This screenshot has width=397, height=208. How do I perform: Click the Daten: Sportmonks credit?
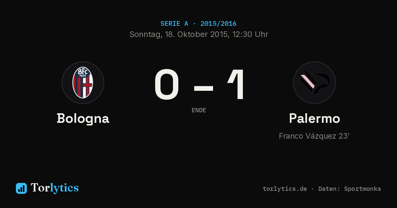pyautogui.click(x=350, y=189)
